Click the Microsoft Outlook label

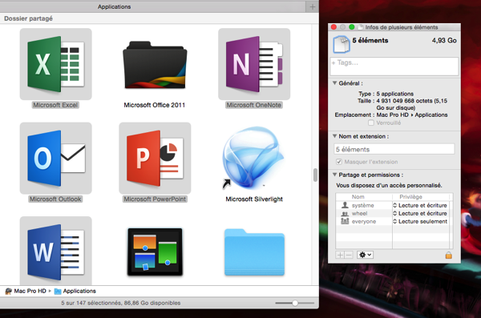(55, 199)
